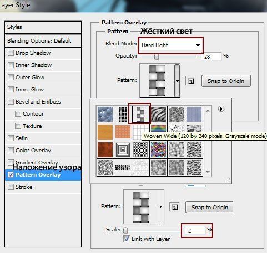
Task: Open pattern picker arrow above Scale slider
Action: pyautogui.click(x=160, y=207)
